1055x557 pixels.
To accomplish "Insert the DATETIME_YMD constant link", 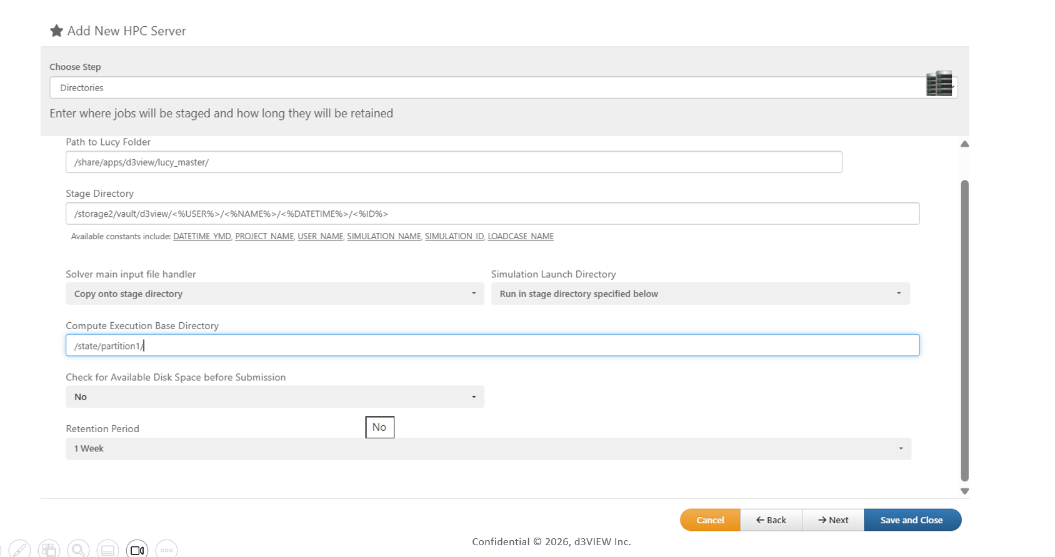I will tap(202, 236).
